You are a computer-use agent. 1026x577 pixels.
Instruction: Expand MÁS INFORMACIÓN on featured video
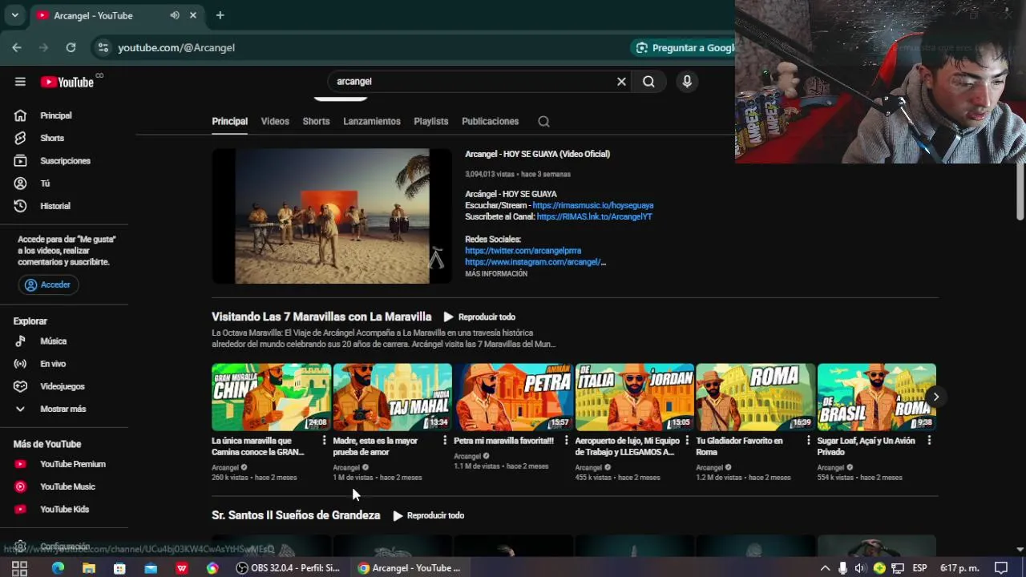click(x=496, y=274)
